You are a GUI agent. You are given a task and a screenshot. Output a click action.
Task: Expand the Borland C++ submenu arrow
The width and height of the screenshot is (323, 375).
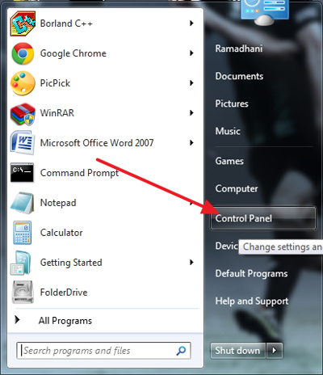coord(191,23)
